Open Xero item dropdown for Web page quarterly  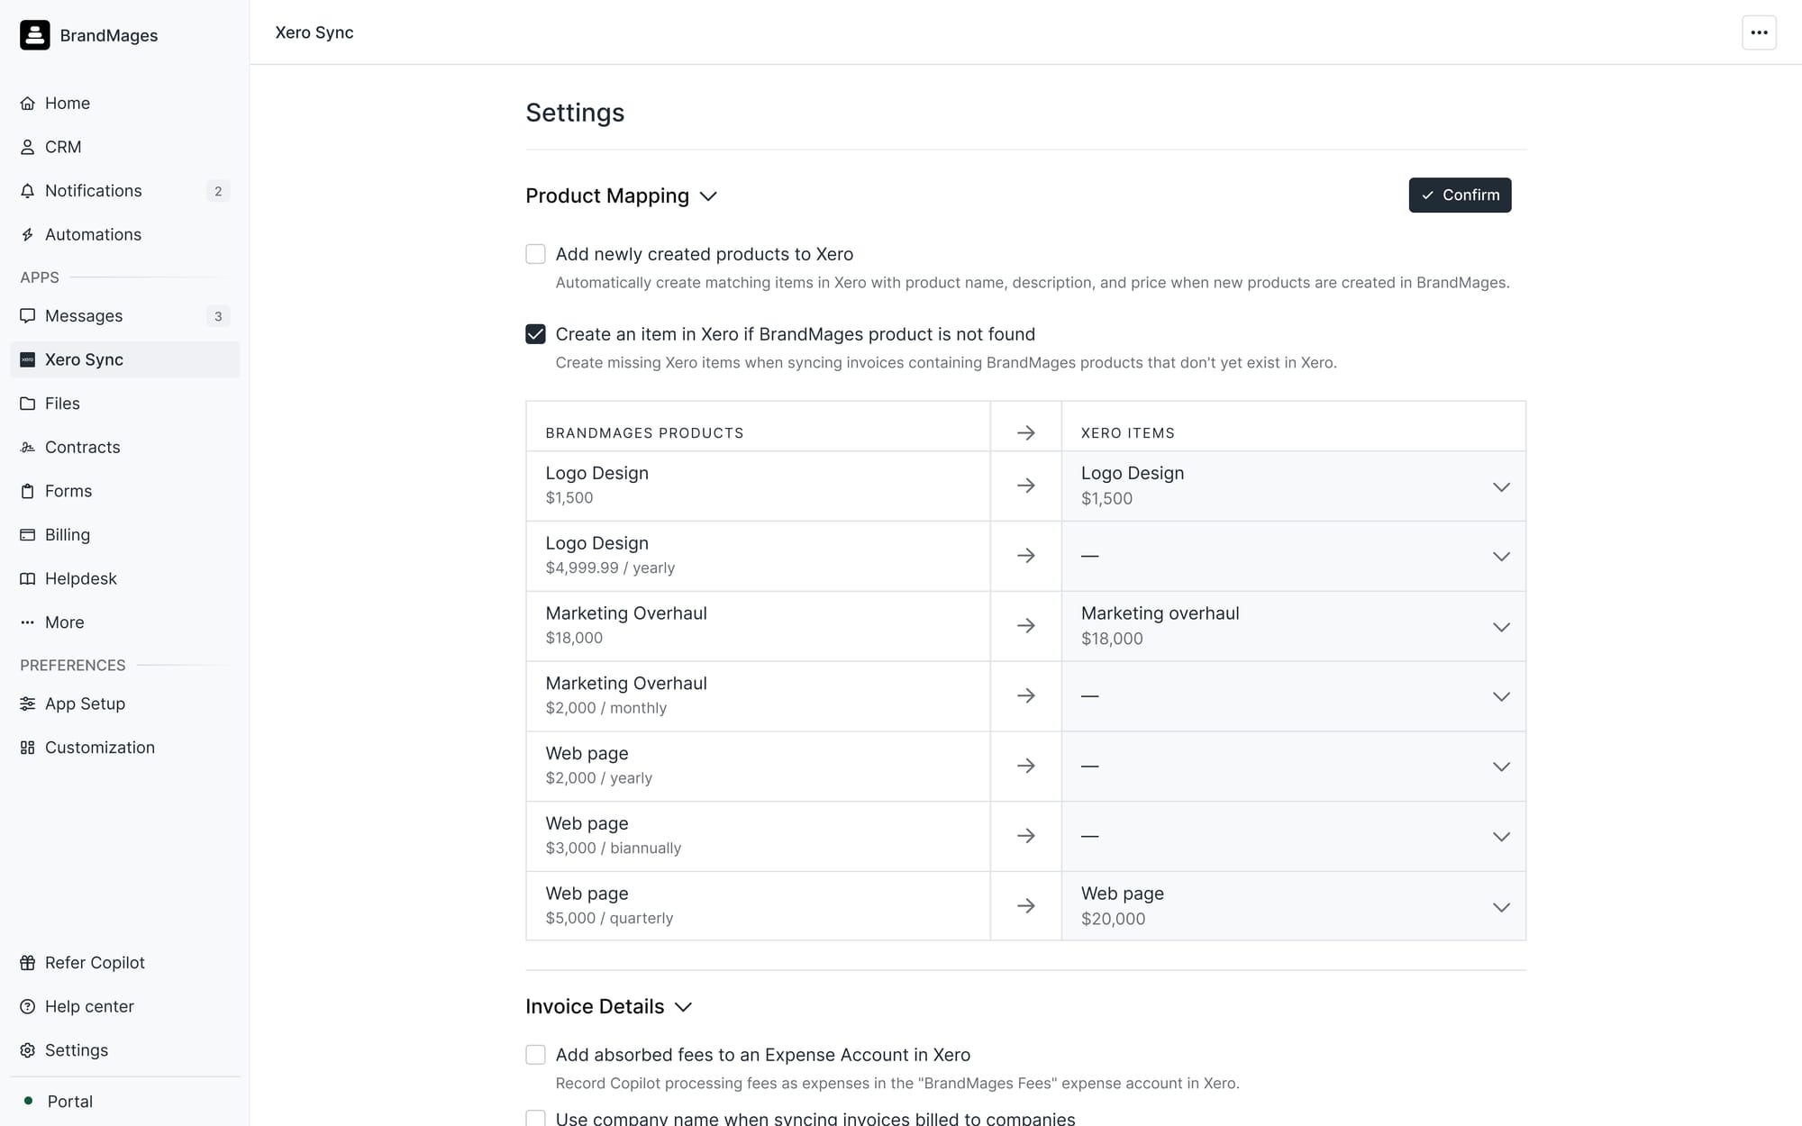(1500, 907)
